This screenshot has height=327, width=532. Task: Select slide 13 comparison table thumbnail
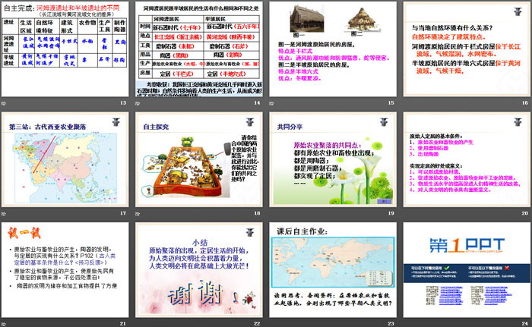[65, 49]
